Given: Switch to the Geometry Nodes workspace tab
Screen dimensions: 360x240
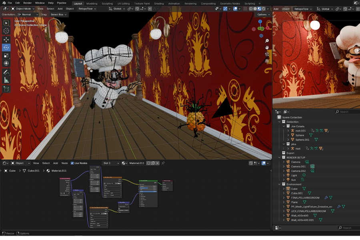Looking at the screenshot, I should pos(230,4).
